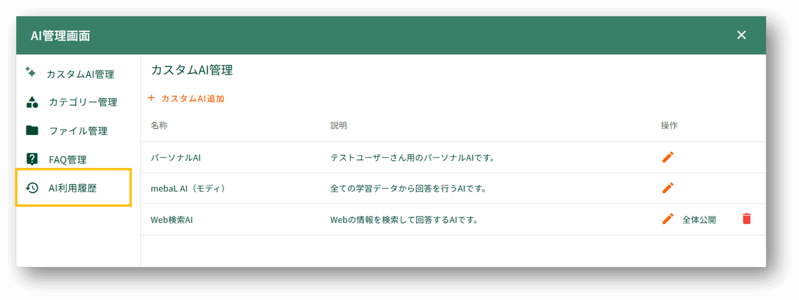Click the history clock icon beside AI利用履歴

tap(32, 188)
